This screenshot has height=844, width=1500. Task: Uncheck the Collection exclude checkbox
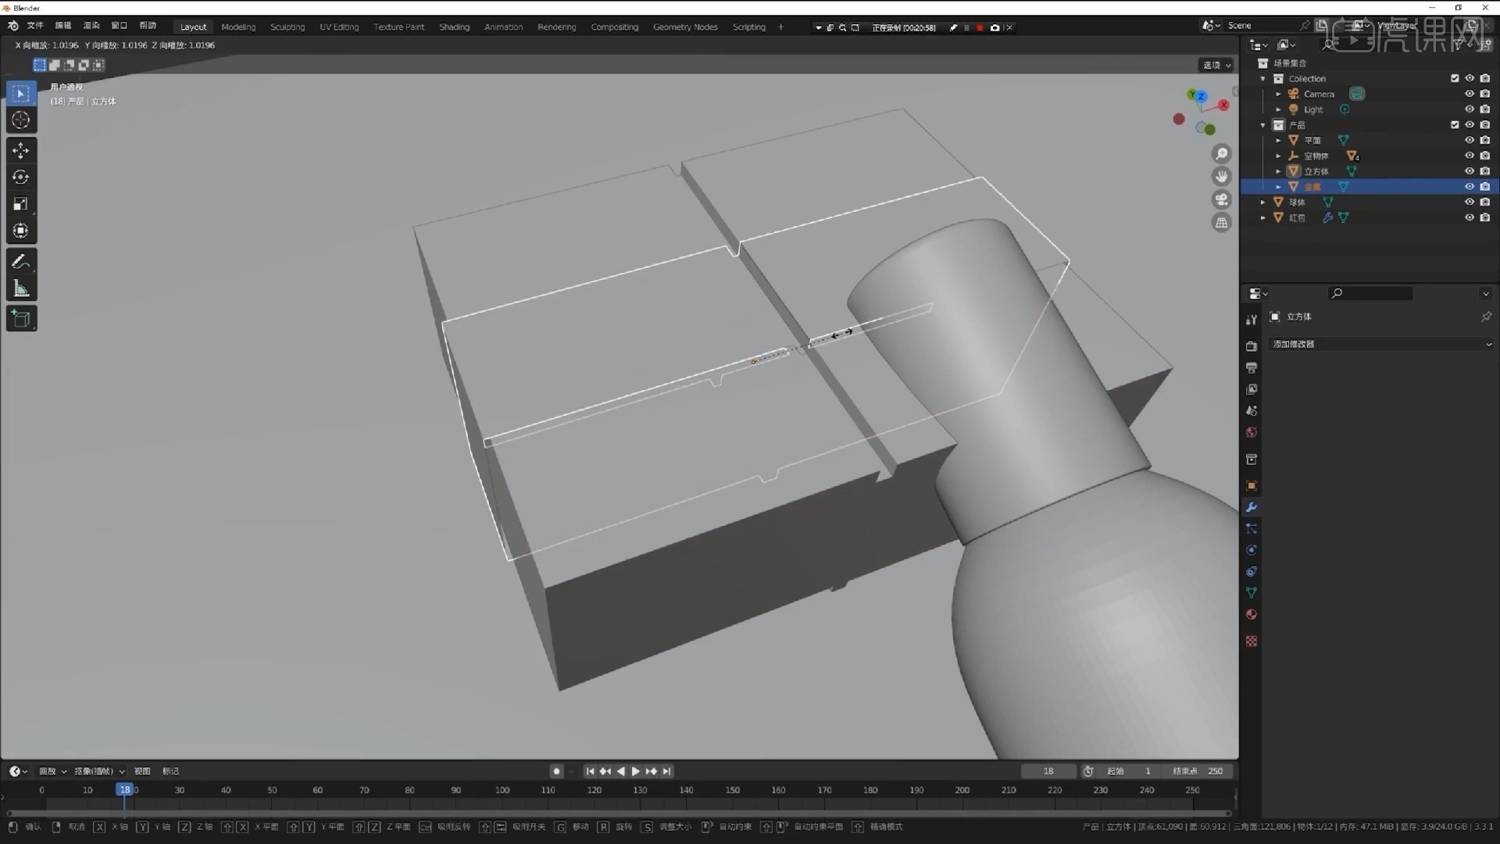[x=1455, y=78]
